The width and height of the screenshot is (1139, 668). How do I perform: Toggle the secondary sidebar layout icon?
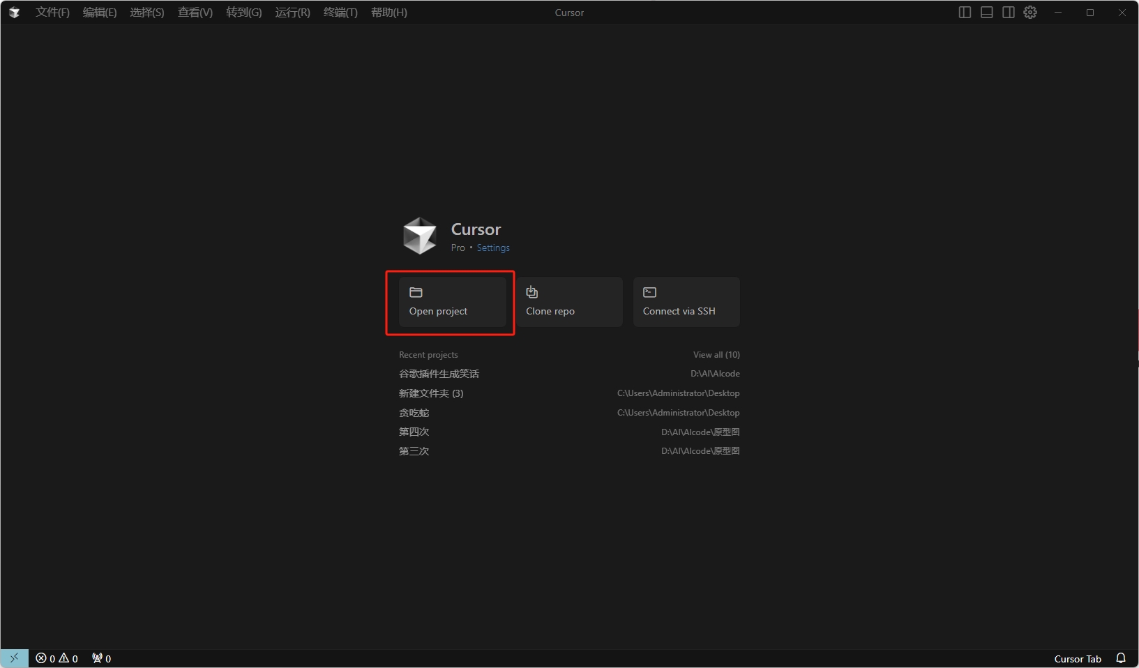coord(1008,13)
